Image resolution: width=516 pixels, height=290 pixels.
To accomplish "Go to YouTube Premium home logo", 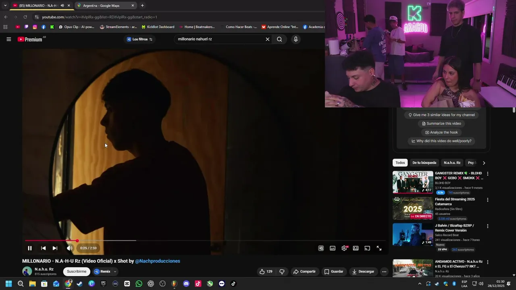I will 31,39.
